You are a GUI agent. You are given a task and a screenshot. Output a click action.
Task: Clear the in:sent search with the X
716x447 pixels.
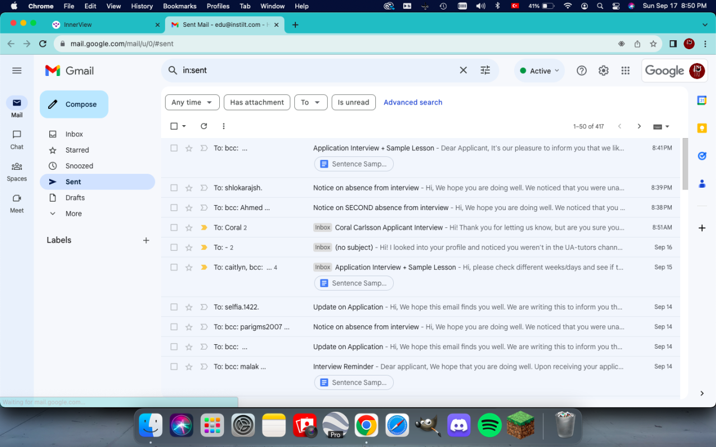tap(463, 70)
